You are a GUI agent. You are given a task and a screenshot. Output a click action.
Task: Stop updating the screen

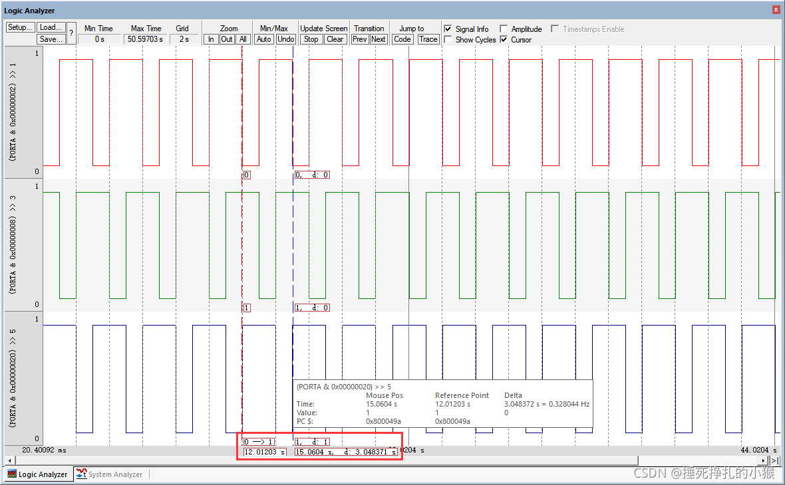click(311, 39)
